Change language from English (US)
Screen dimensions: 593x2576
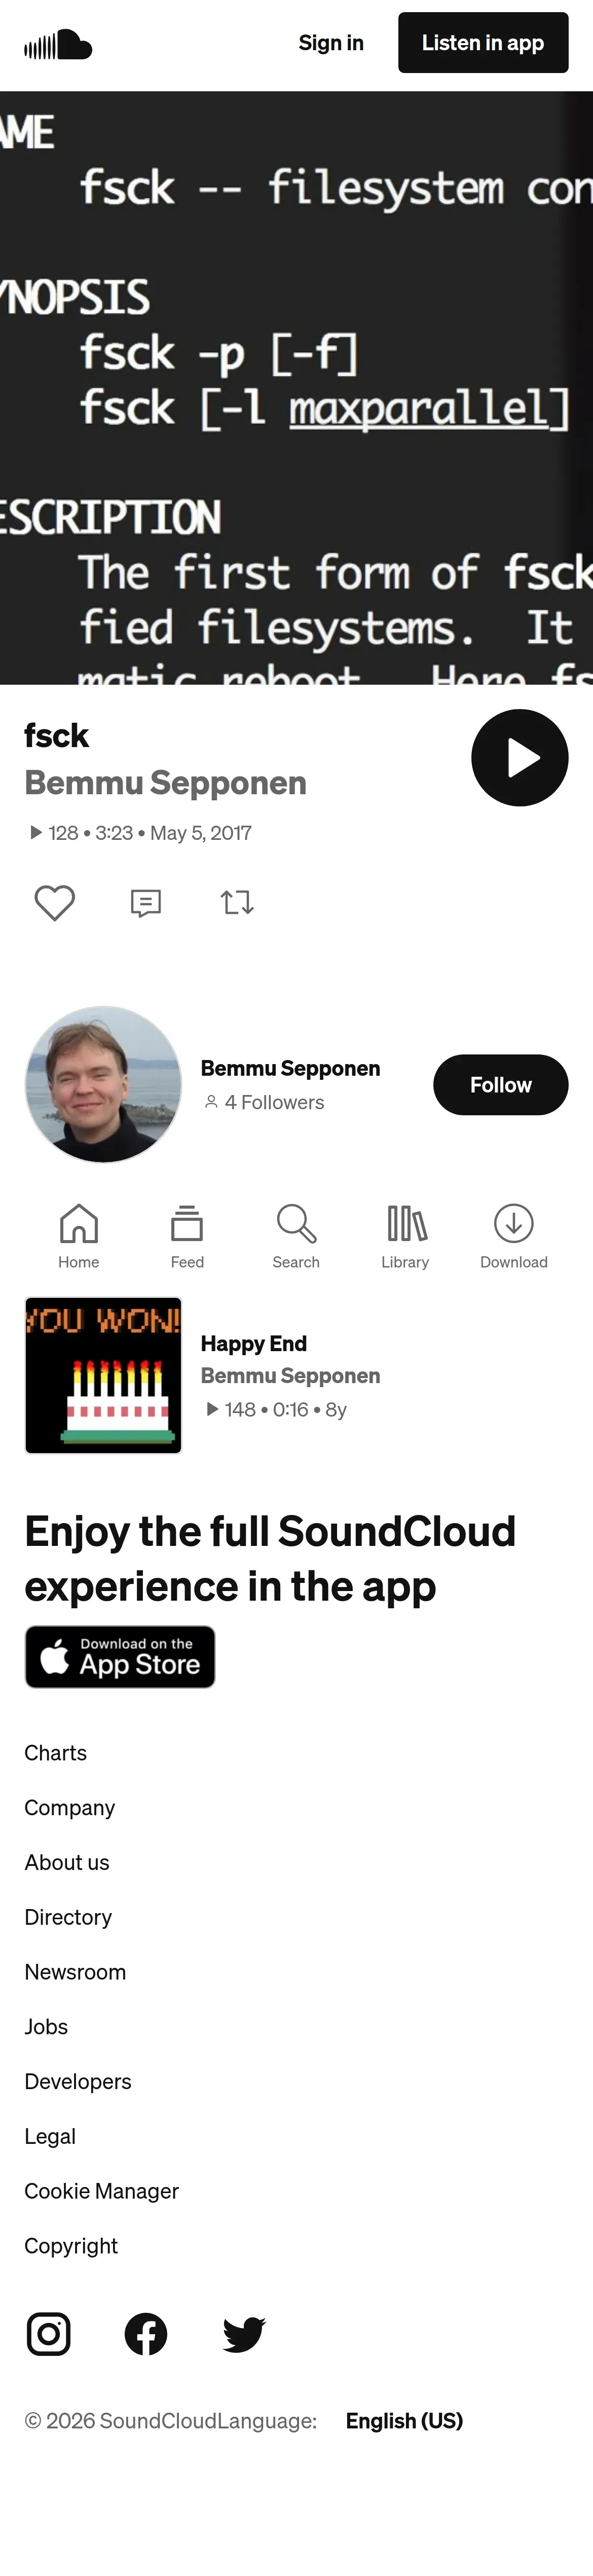[404, 2420]
